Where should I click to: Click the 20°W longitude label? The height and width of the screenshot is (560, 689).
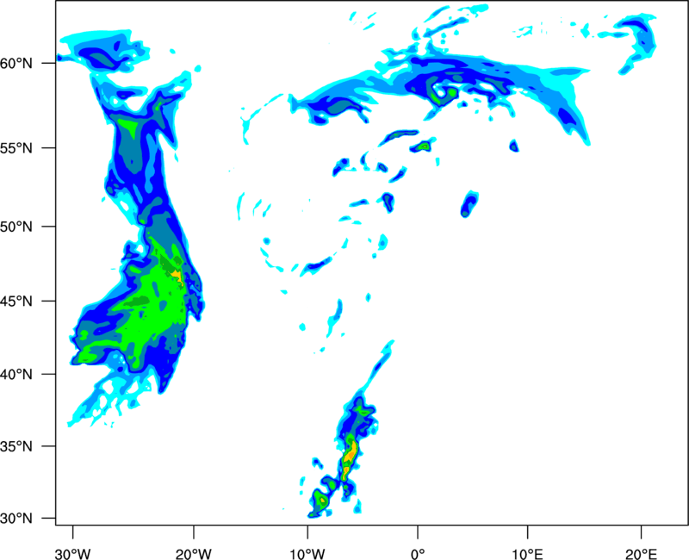tap(194, 553)
